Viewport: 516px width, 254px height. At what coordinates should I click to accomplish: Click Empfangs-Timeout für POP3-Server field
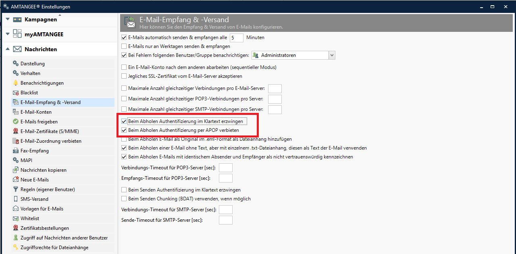(226, 178)
